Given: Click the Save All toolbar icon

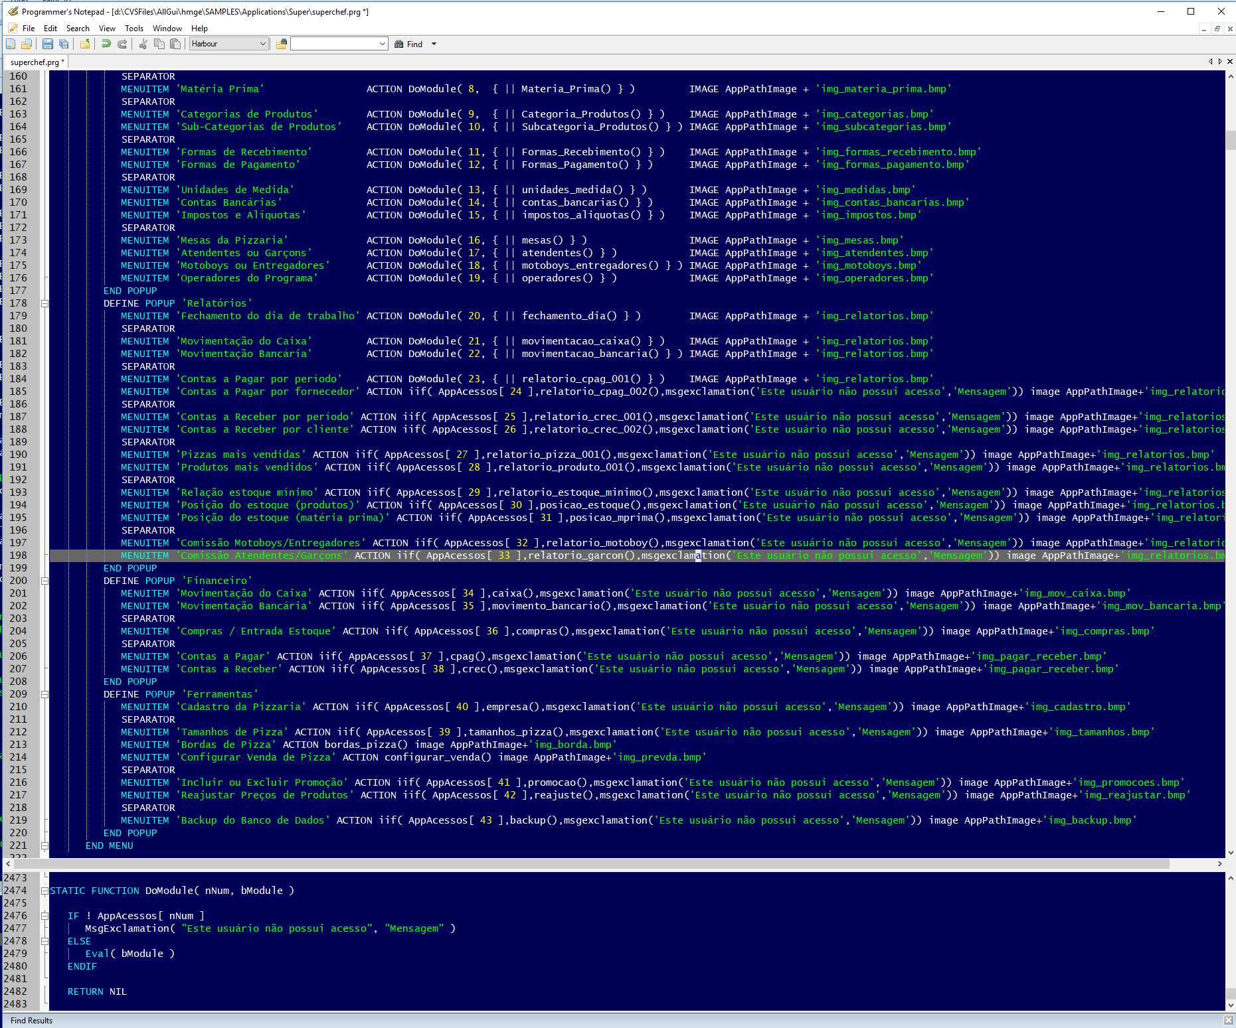Looking at the screenshot, I should pyautogui.click(x=64, y=44).
